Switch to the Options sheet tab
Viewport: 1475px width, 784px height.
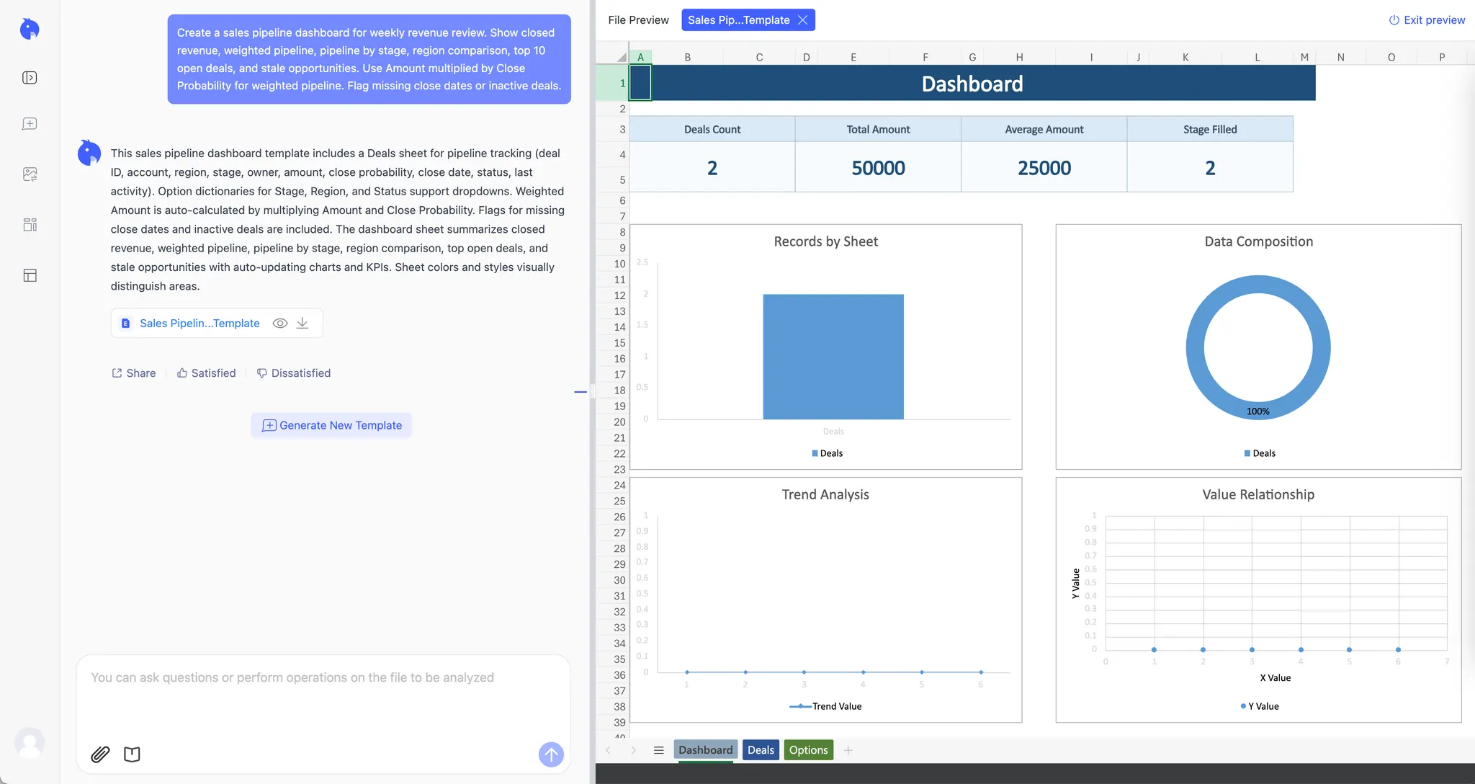tap(808, 750)
